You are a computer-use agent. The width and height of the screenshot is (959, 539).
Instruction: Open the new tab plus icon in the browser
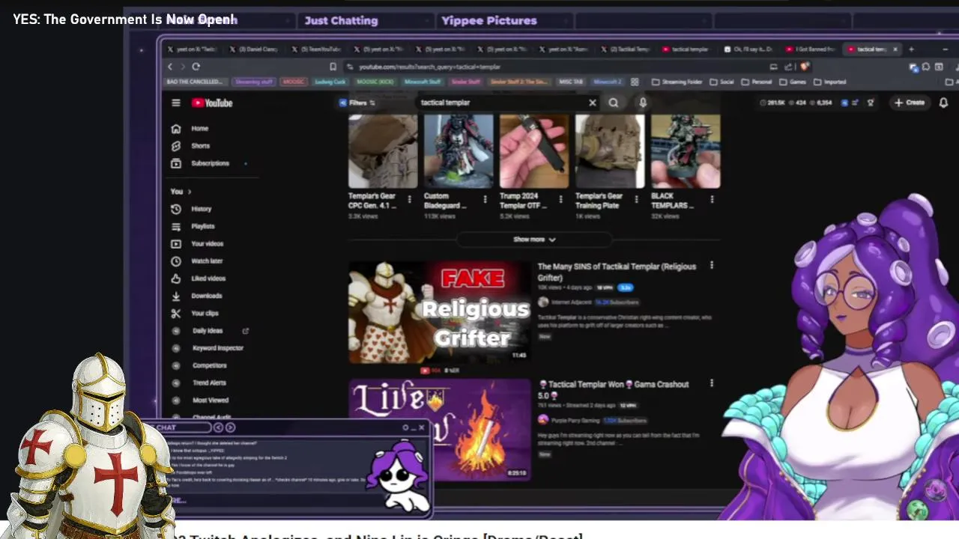(x=911, y=49)
